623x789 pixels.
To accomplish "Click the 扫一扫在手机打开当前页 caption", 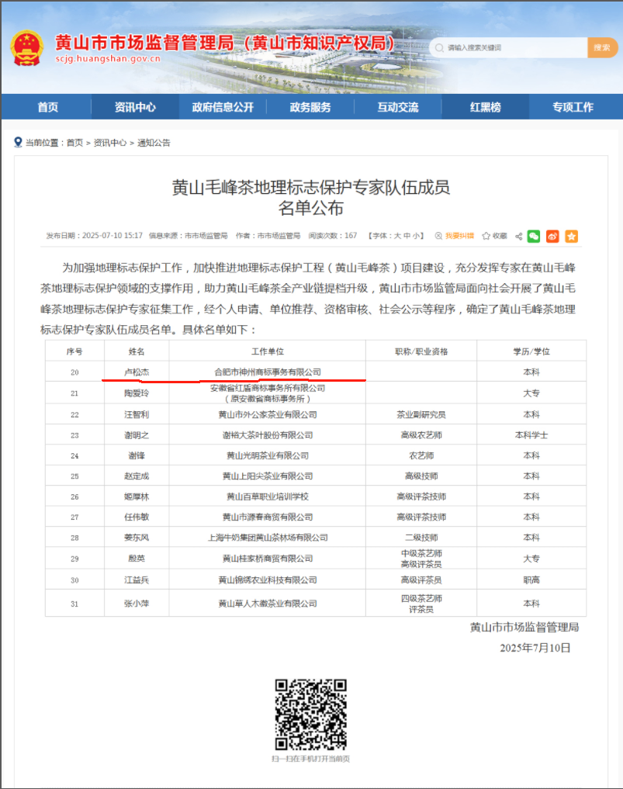I will pos(310,759).
